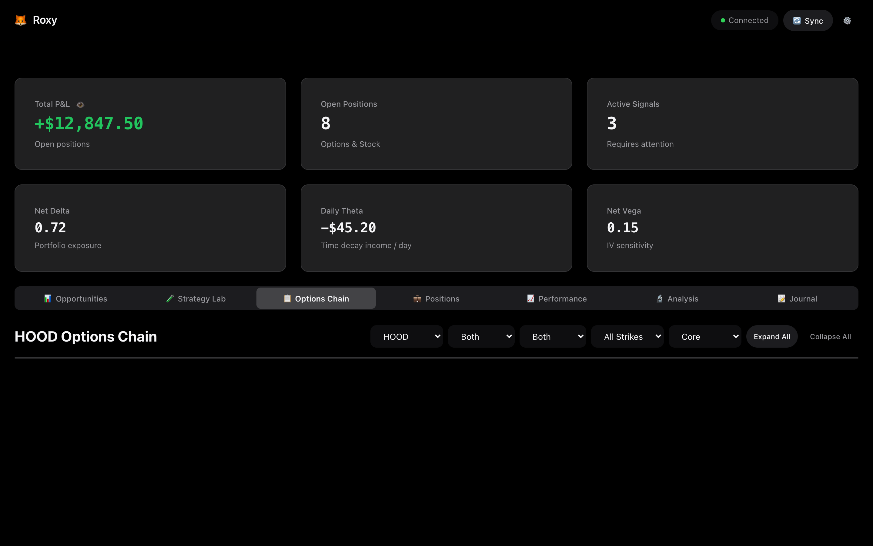873x546 pixels.
Task: Click the Opportunities bar chart icon
Action: [x=48, y=299]
